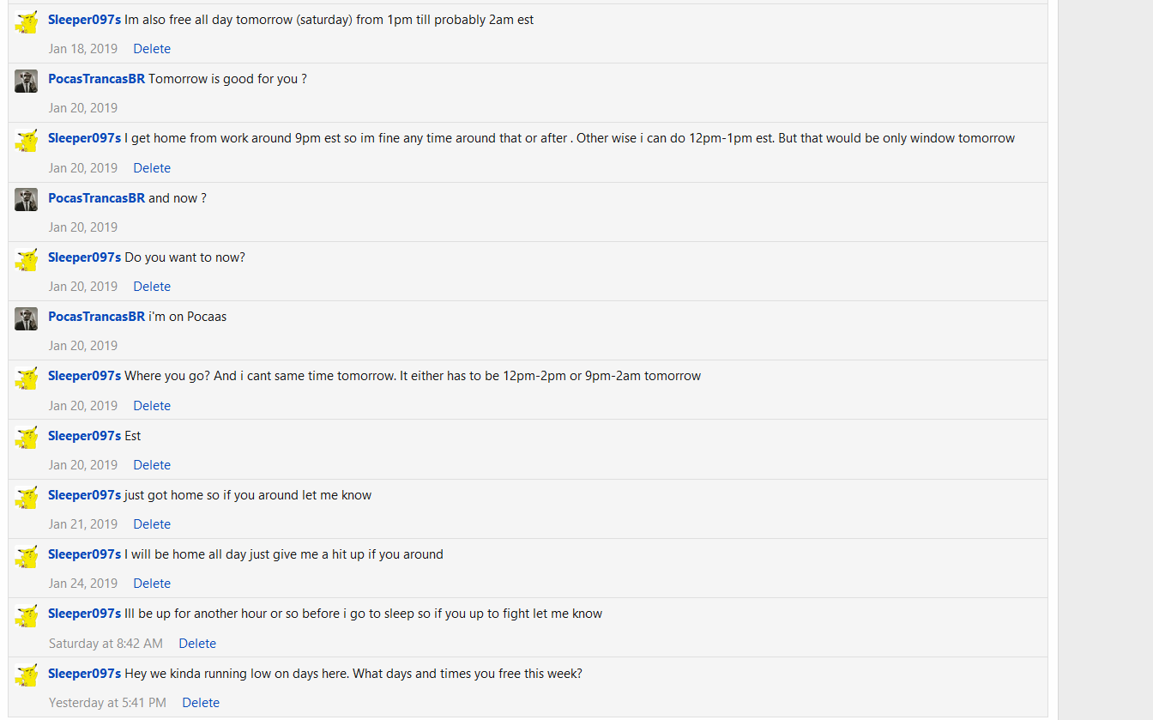Screen dimensions: 1153x720
Task: Click PocasTrancasBR avatar beside 'Tomorrow is good' comment
Action: point(27,81)
